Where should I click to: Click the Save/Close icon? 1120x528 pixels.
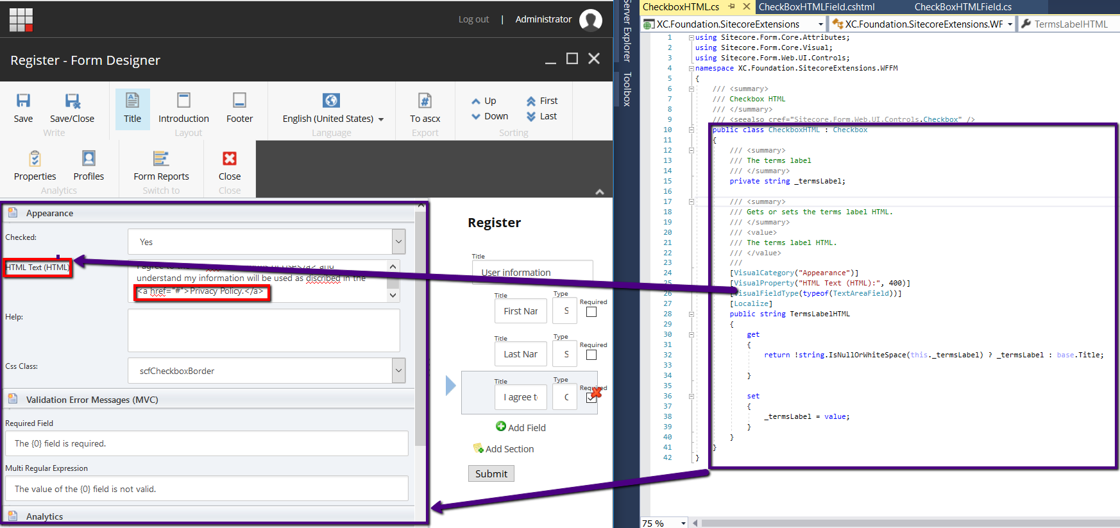[x=72, y=100]
